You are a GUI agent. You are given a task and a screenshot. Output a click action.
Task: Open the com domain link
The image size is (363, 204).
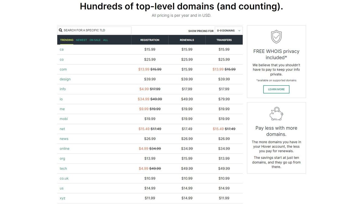point(63,69)
